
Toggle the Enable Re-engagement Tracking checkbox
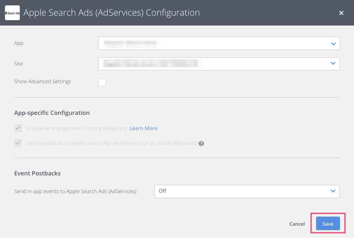tap(18, 128)
